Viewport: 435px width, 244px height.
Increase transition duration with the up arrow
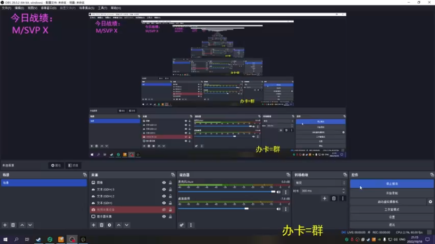pyautogui.click(x=344, y=189)
